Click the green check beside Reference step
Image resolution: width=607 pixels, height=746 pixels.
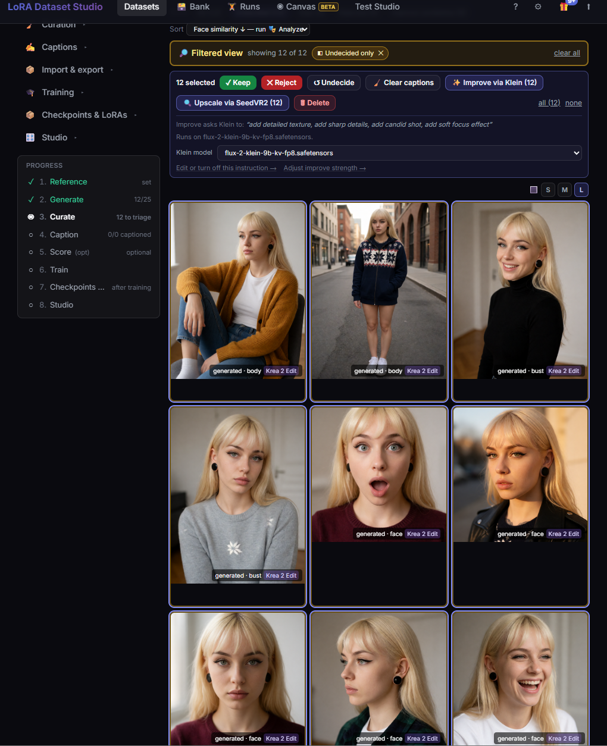pyautogui.click(x=31, y=181)
